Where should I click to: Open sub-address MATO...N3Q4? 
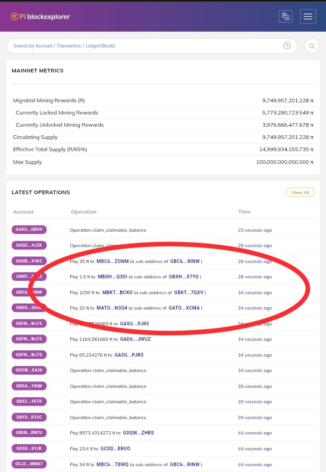pos(112,308)
